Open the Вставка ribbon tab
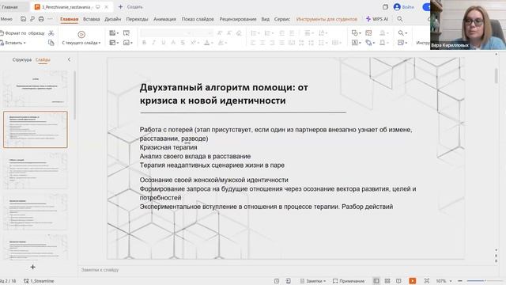506x285 pixels. pyautogui.click(x=92, y=19)
